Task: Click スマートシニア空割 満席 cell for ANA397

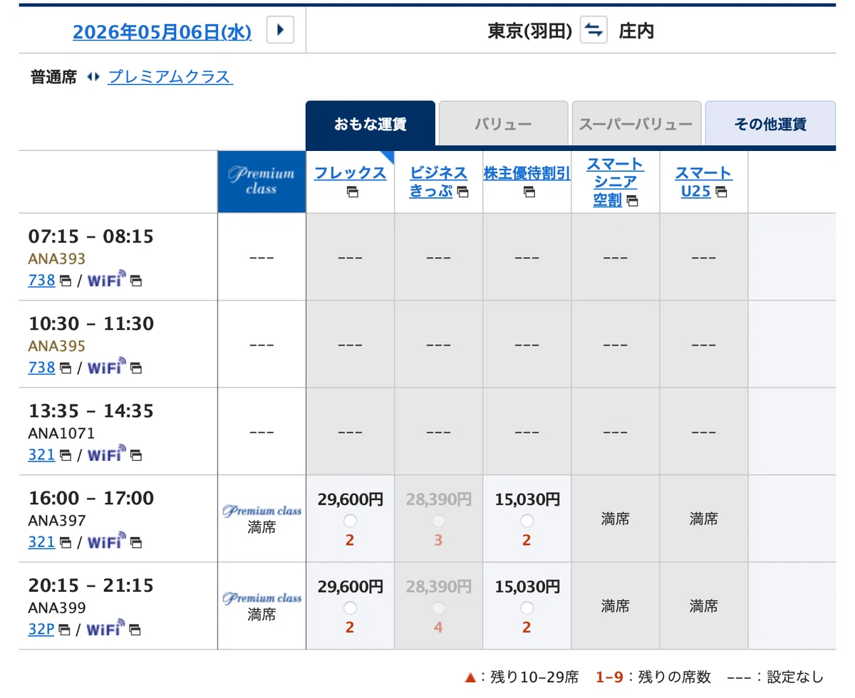Action: [x=616, y=519]
